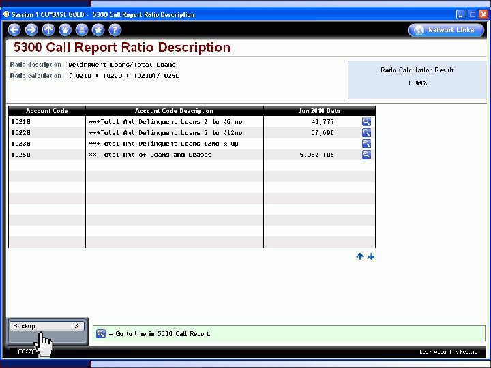Viewport: 491px width, 368px height.
Task: Close the CU*BASE GOLD session window
Action: pos(483,14)
